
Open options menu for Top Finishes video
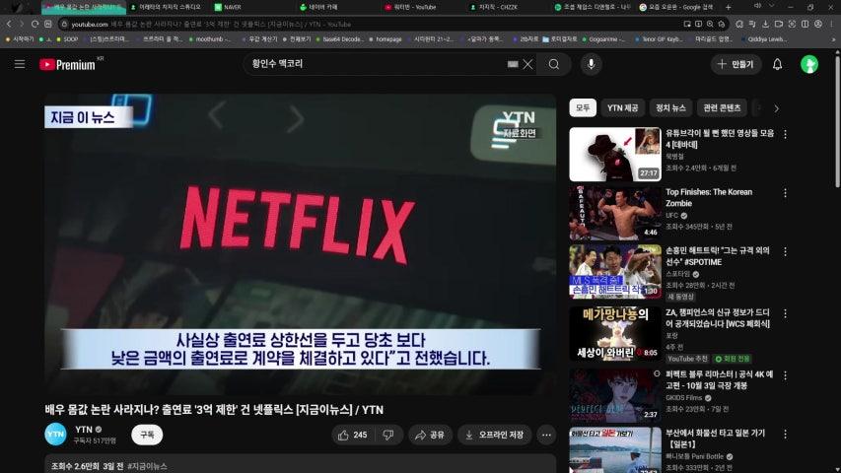785,193
